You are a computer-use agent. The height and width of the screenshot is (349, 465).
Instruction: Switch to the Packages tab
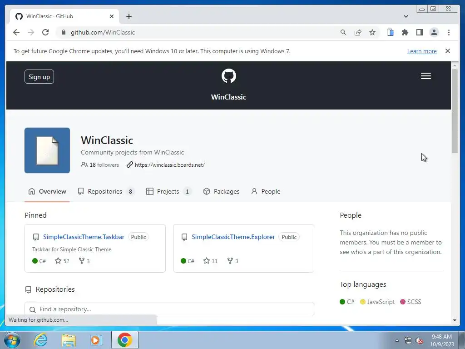click(x=221, y=191)
